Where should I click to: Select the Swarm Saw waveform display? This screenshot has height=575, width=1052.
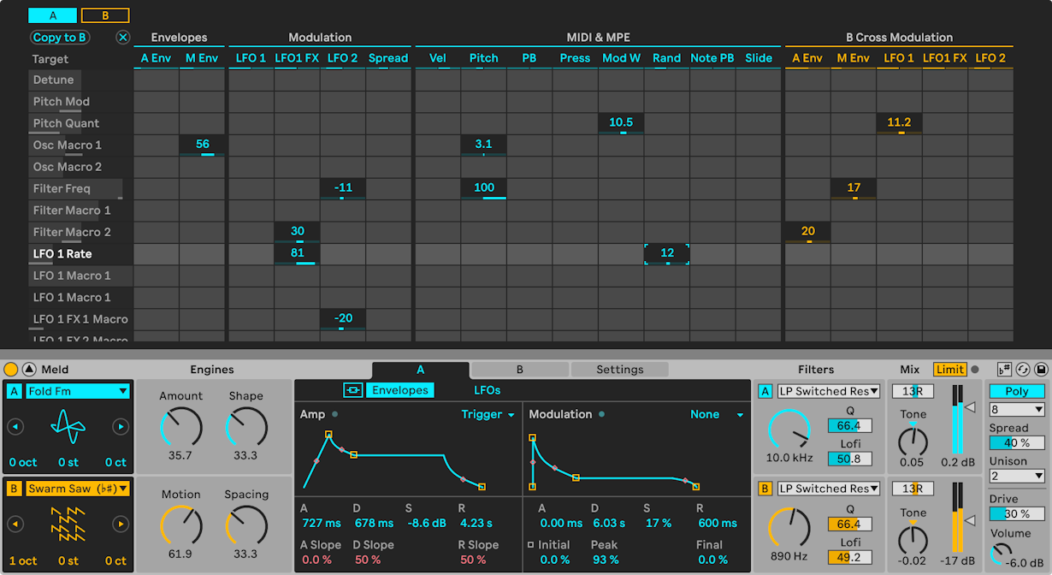tap(67, 524)
